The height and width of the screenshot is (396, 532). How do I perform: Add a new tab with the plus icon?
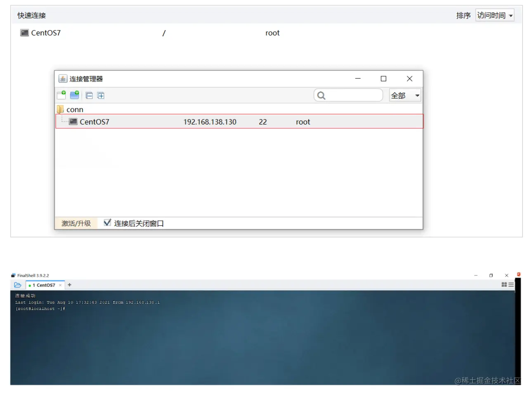[69, 285]
